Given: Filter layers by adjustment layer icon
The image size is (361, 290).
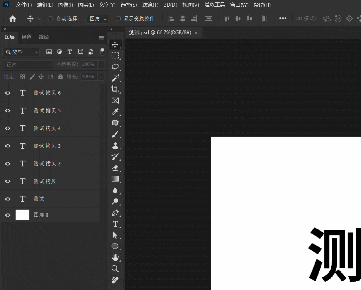Looking at the screenshot, I should click(x=59, y=52).
